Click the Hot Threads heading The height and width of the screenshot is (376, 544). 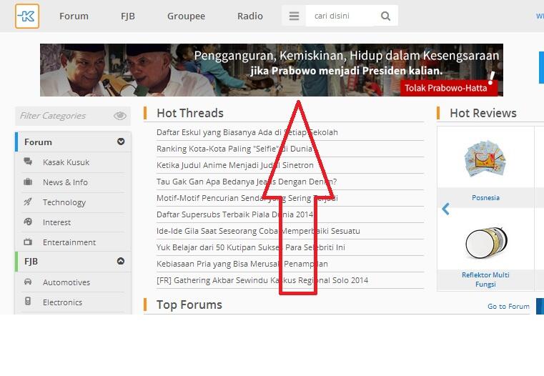189,113
